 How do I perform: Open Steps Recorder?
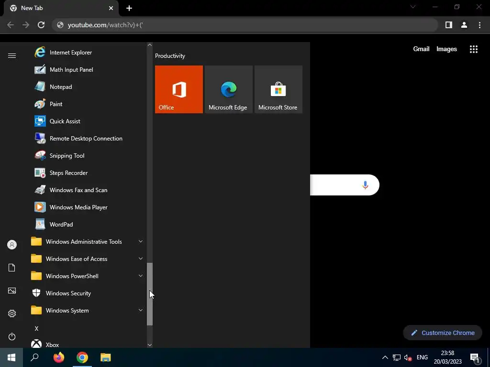(x=88, y=173)
